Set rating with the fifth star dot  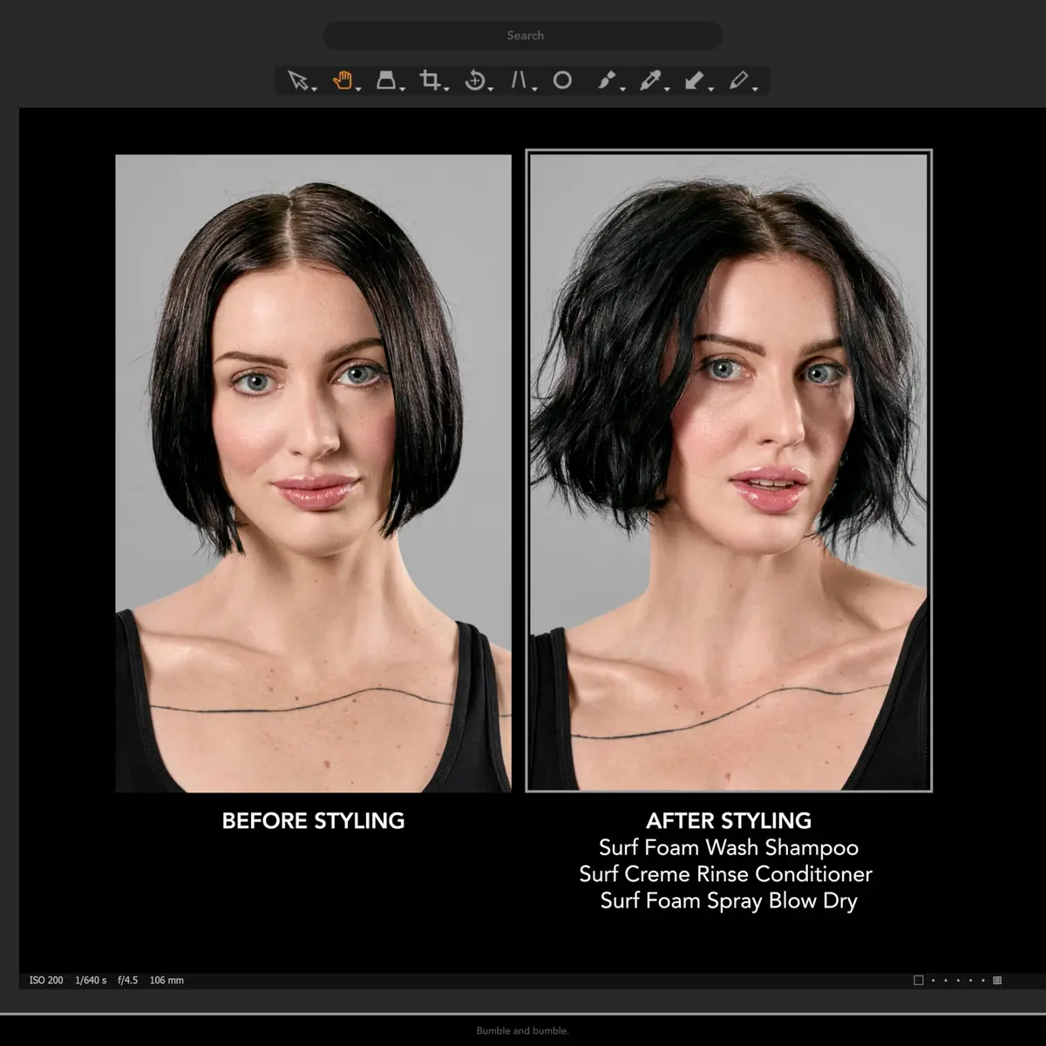point(983,981)
